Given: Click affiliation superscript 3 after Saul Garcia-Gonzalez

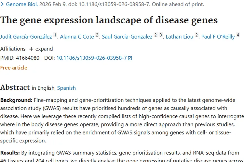Looking at the screenshot, I should tap(161, 35).
